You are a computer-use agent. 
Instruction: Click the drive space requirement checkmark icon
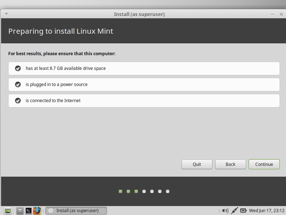click(18, 68)
